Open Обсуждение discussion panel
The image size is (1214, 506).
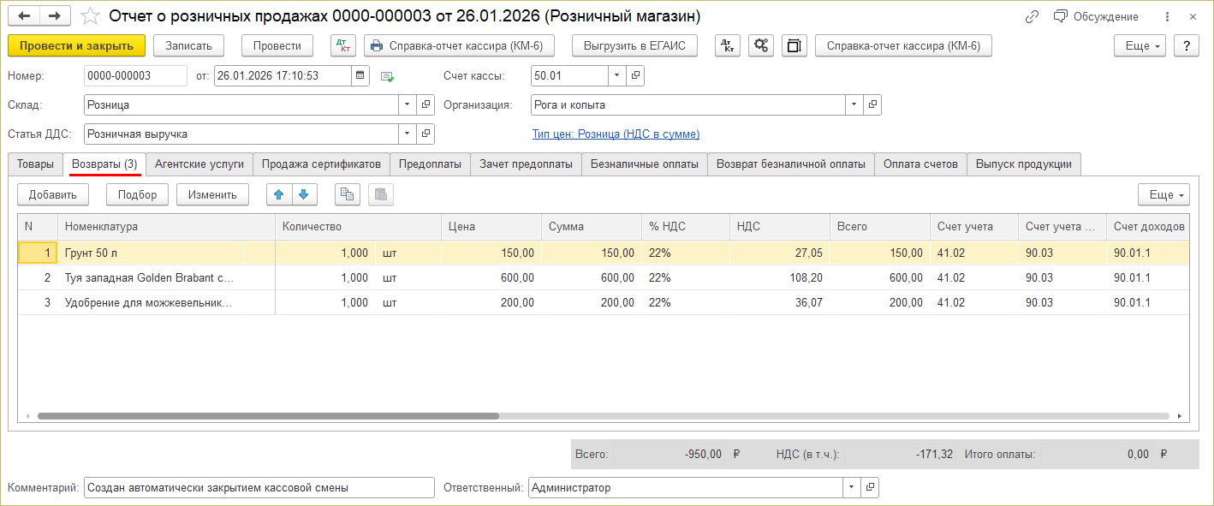click(1096, 17)
